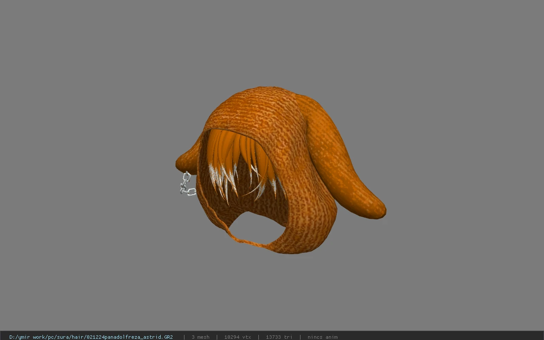Select the orange hooded hair model in viewport
Image resolution: width=544 pixels, height=340 pixels.
coord(280,170)
